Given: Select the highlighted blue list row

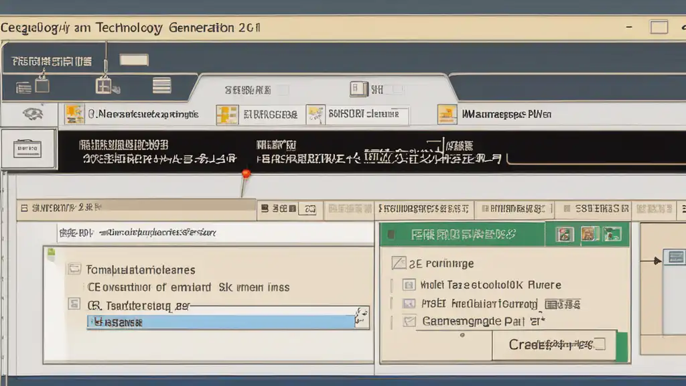Looking at the screenshot, I should (x=221, y=322).
